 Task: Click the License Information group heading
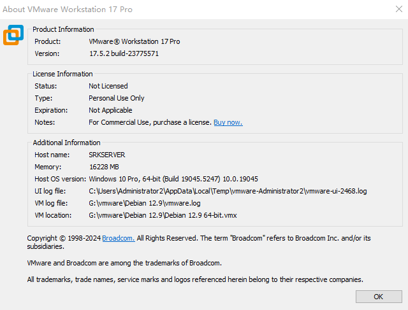click(x=62, y=74)
